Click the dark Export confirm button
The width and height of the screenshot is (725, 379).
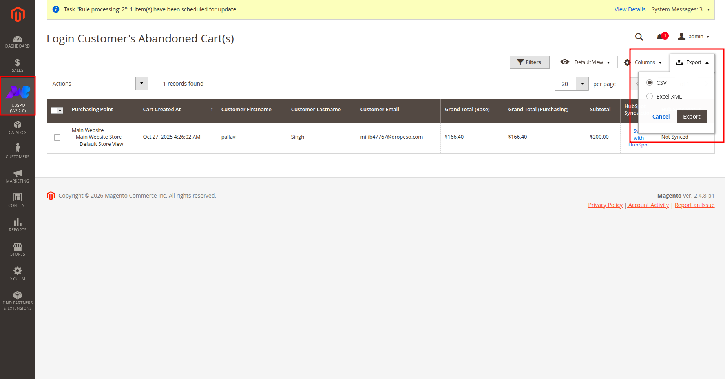click(691, 117)
